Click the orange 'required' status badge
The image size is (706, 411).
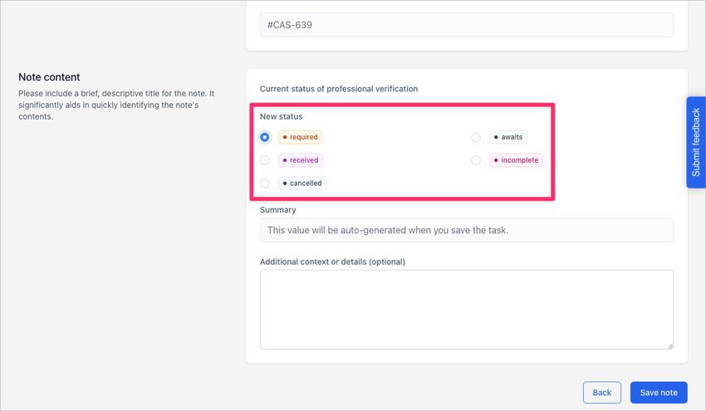[x=300, y=137]
